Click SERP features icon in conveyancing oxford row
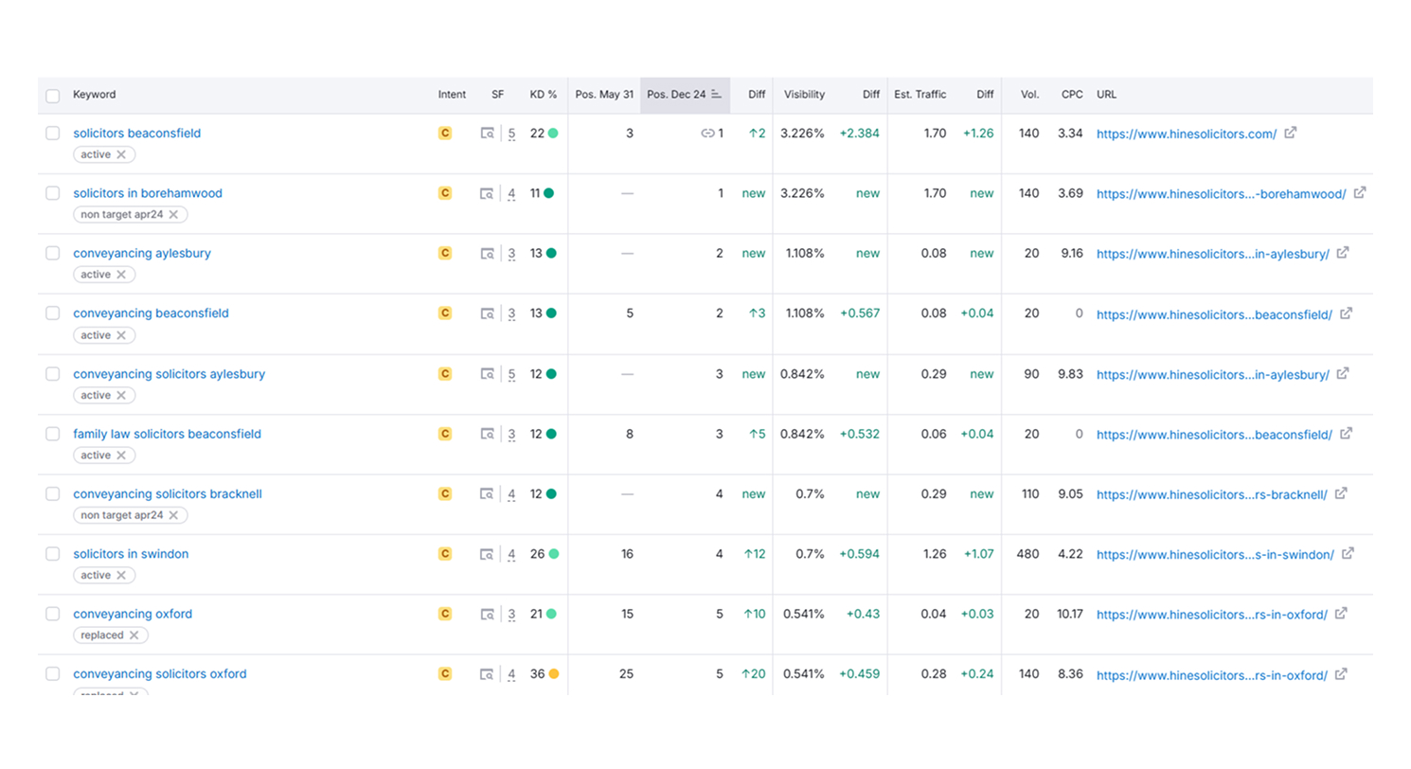The width and height of the screenshot is (1411, 769). (x=487, y=615)
